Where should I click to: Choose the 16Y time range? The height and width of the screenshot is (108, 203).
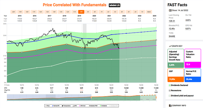[41, 12]
